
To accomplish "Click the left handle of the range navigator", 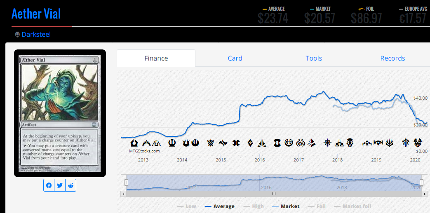I will point(127,183).
